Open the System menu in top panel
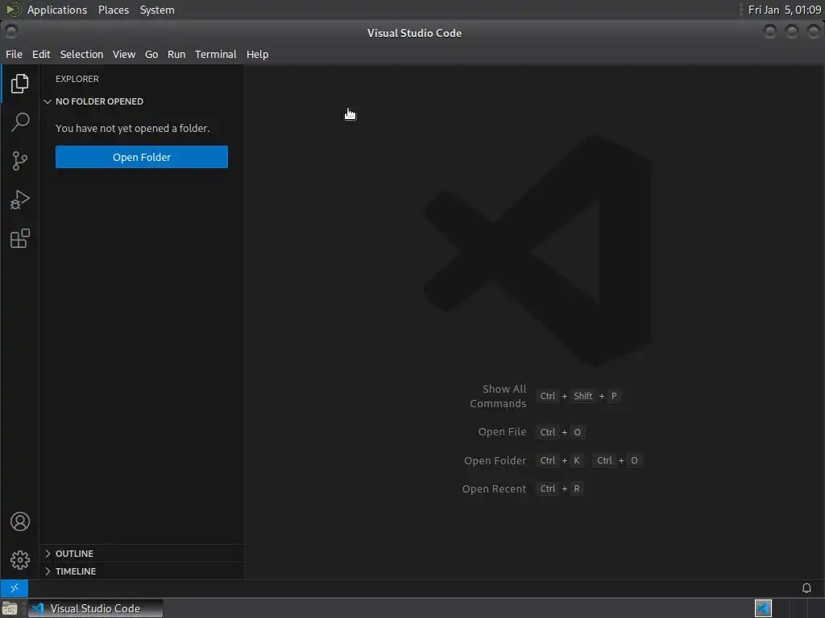The height and width of the screenshot is (618, 825). tap(157, 10)
